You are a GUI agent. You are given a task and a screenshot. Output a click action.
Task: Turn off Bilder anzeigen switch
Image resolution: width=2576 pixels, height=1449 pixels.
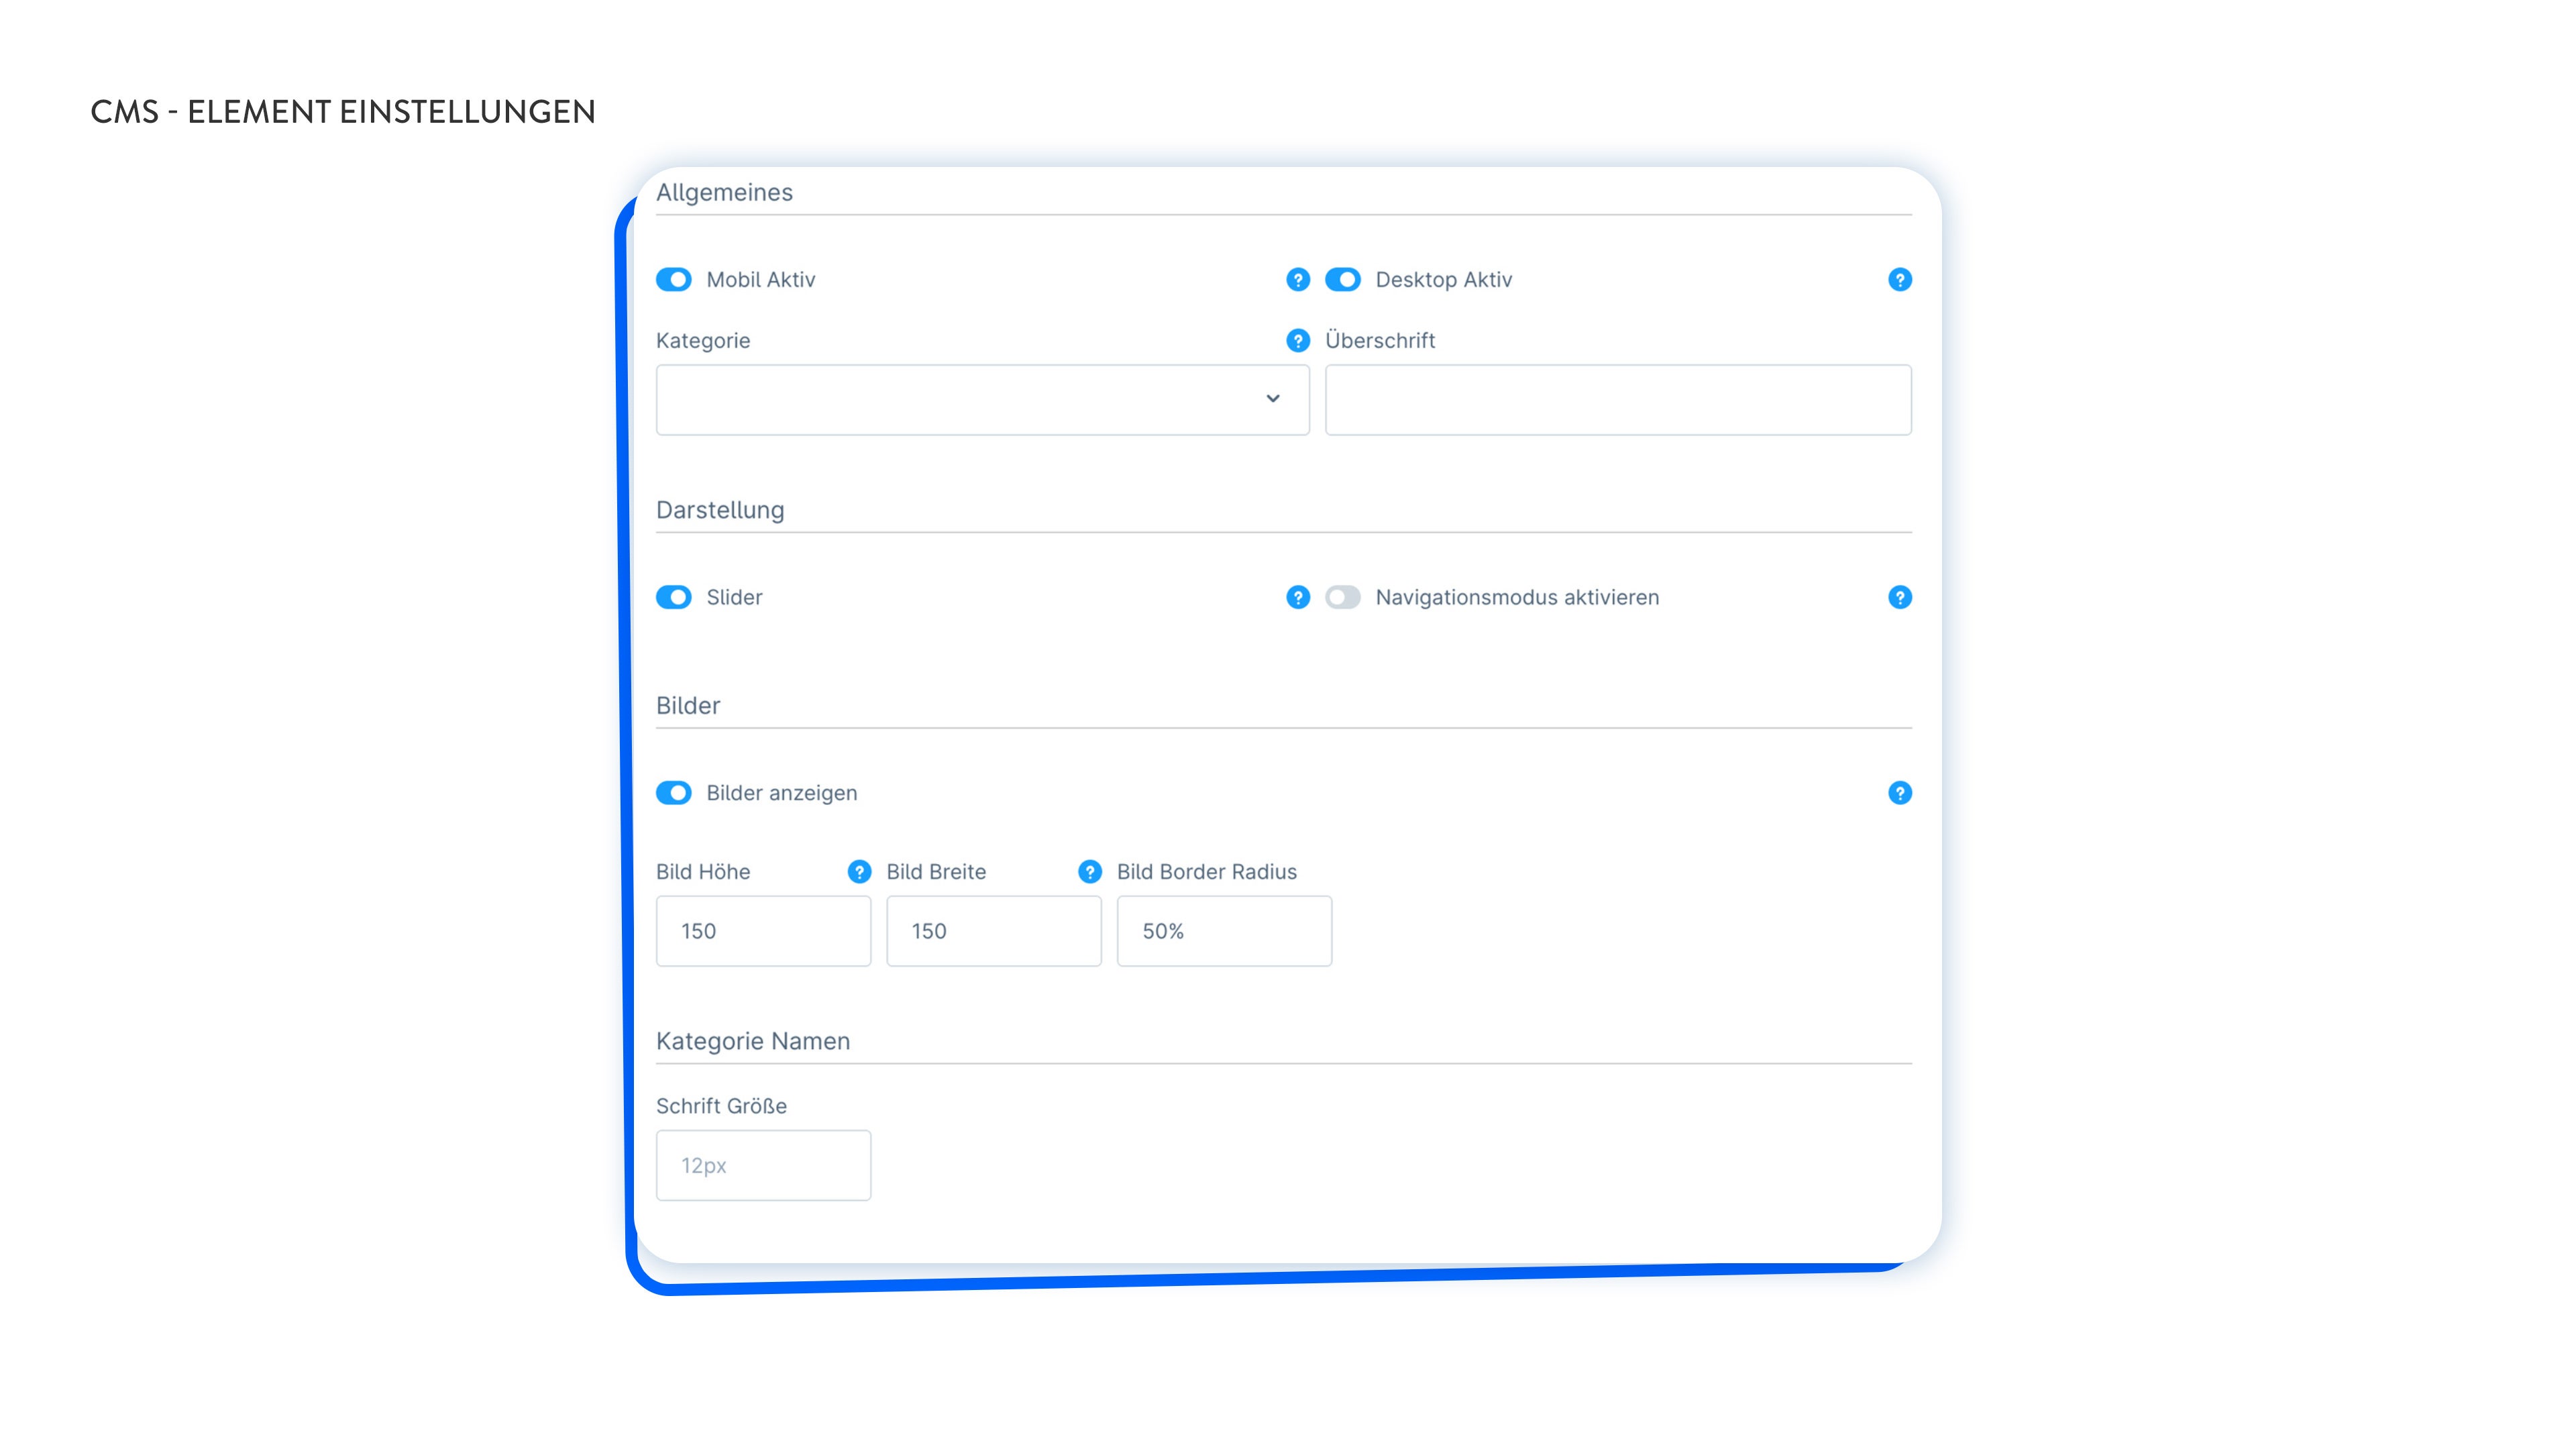pyautogui.click(x=674, y=793)
